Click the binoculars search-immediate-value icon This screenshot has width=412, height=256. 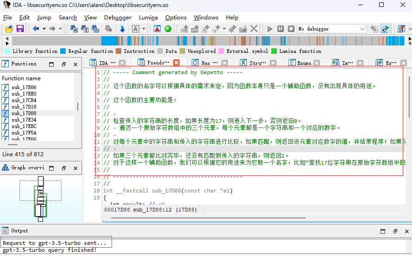coord(74,29)
